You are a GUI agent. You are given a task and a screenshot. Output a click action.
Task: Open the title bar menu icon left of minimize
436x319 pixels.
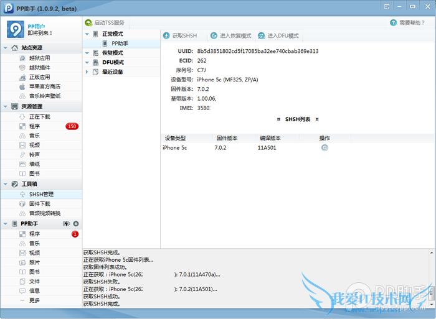[x=387, y=6]
